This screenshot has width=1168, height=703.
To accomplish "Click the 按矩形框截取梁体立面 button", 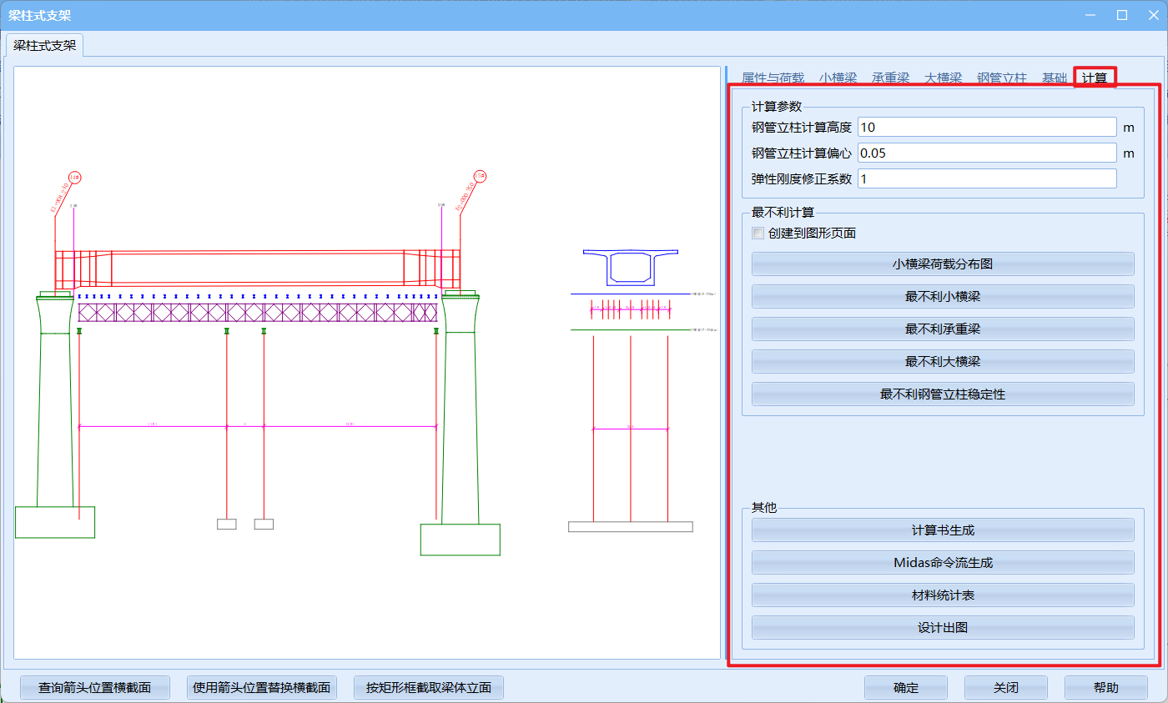I will (x=428, y=688).
